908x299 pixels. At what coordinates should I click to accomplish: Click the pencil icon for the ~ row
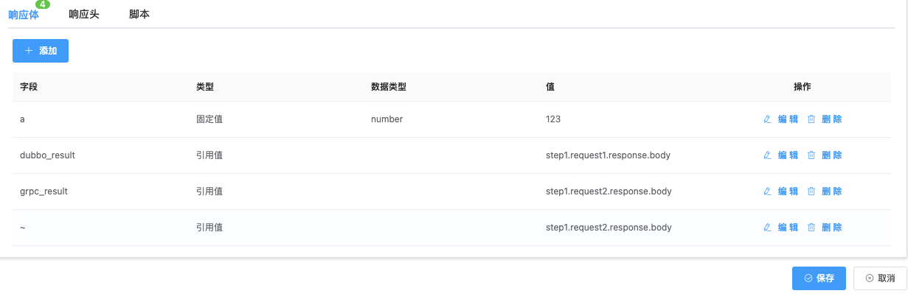[767, 228]
